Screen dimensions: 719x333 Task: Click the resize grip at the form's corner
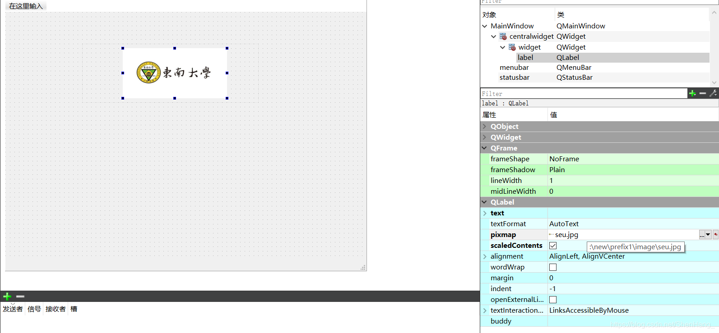pyautogui.click(x=363, y=268)
